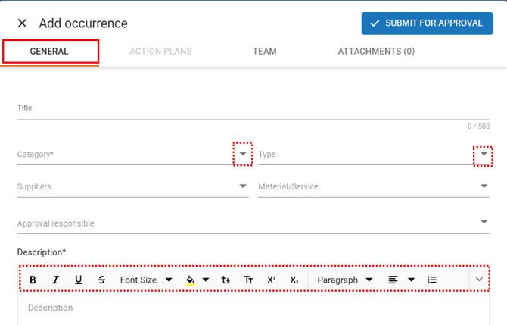Image resolution: width=507 pixels, height=325 pixels.
Task: Click Submit for Approval button
Action: [x=427, y=23]
